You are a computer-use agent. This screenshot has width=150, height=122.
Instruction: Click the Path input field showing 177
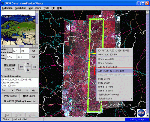click(x=16, y=51)
